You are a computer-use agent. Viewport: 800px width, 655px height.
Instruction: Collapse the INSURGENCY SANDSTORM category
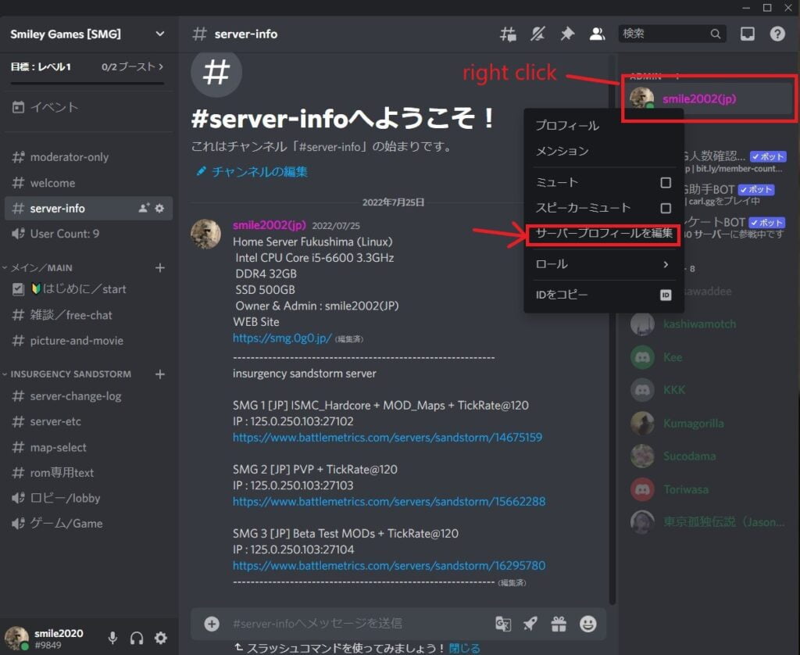70,374
